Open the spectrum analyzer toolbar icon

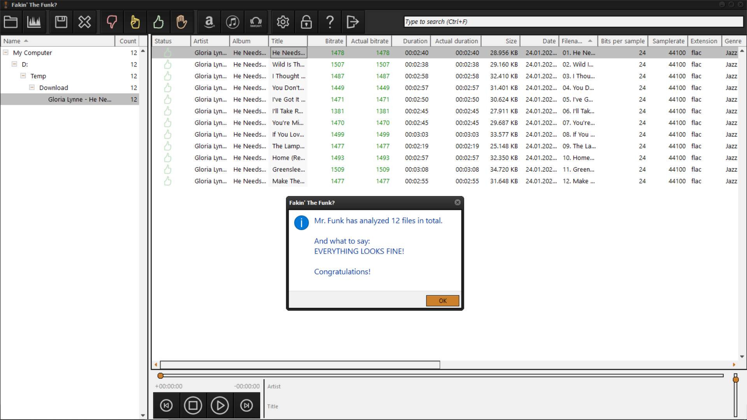[x=34, y=22]
